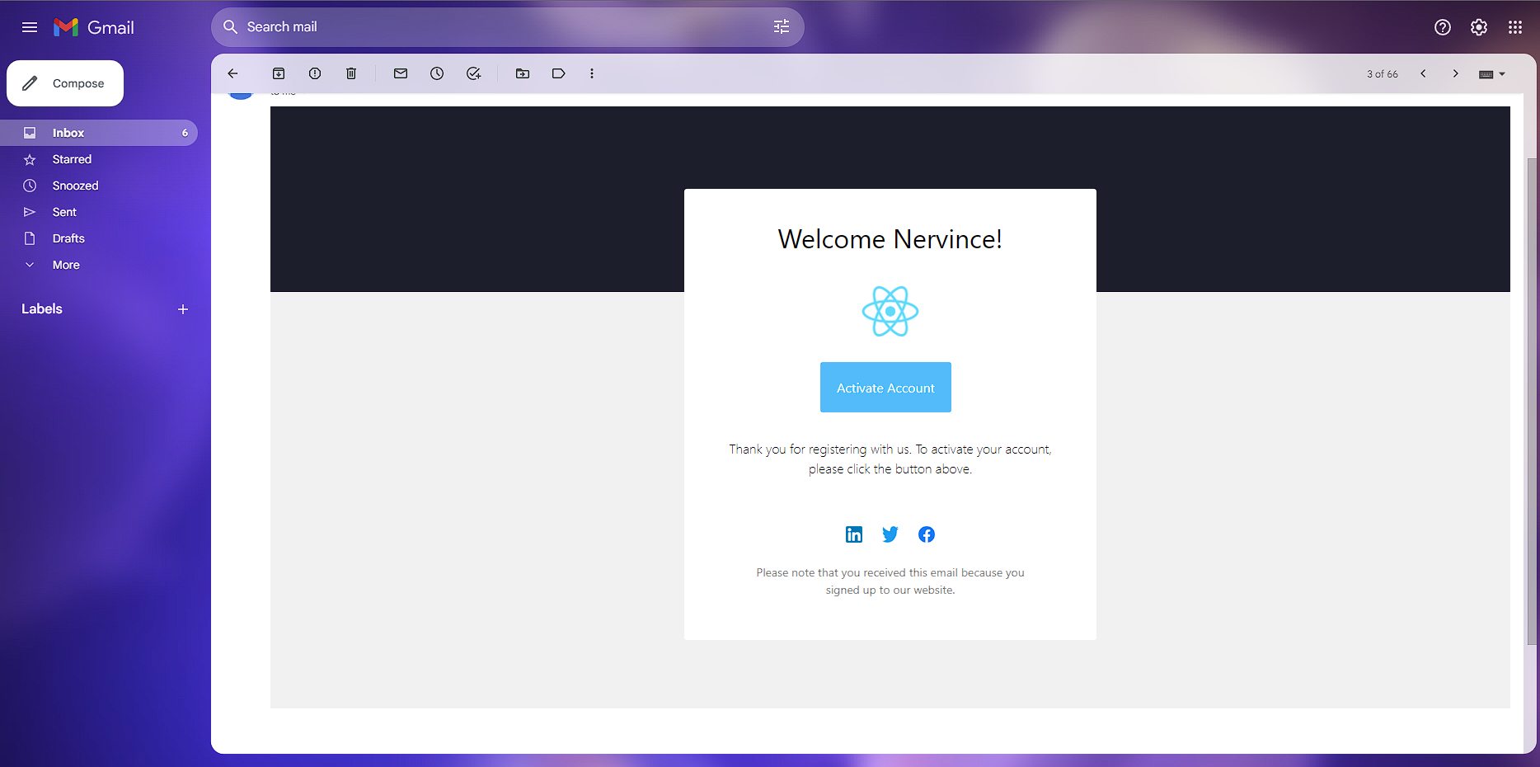Click the React atom logo image

890,311
